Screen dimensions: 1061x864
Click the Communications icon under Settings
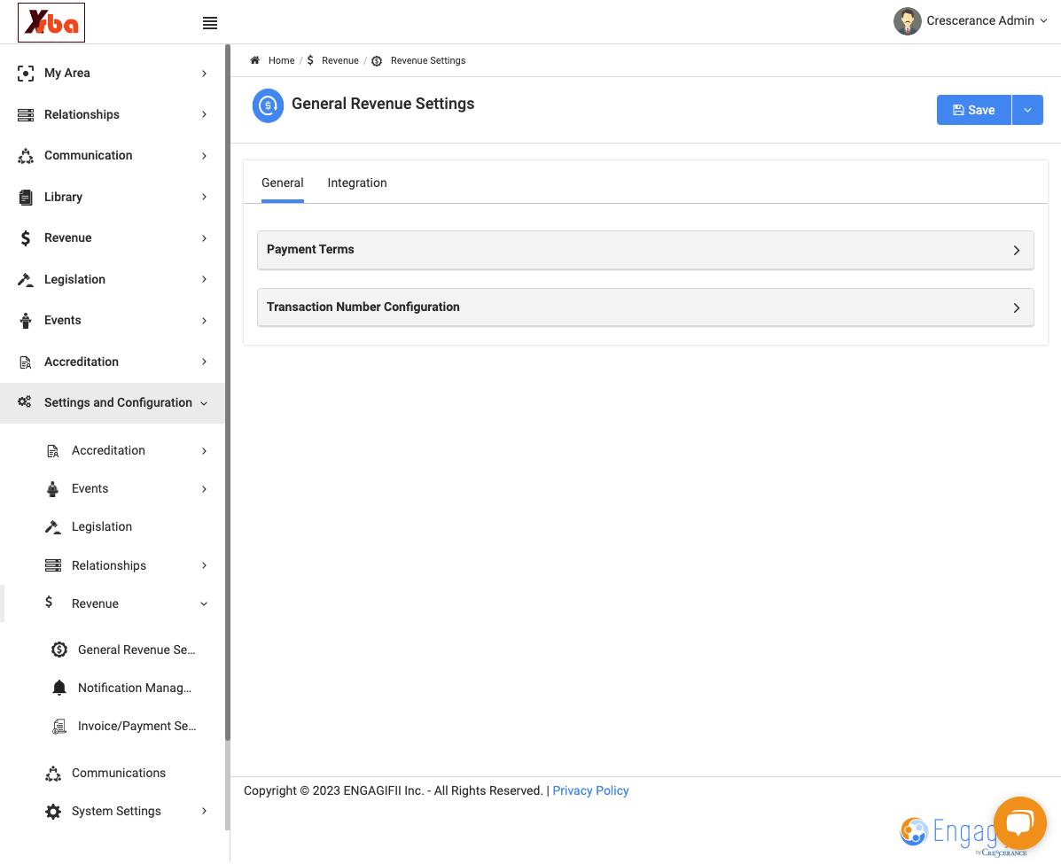point(53,774)
